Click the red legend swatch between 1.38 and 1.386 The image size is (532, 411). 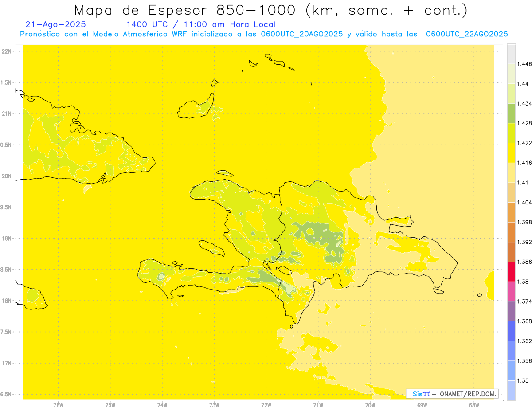[511, 271]
